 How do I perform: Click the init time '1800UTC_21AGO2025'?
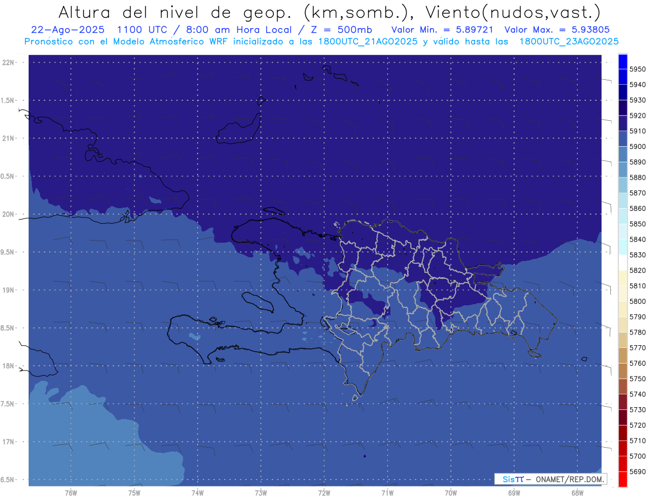pos(369,42)
